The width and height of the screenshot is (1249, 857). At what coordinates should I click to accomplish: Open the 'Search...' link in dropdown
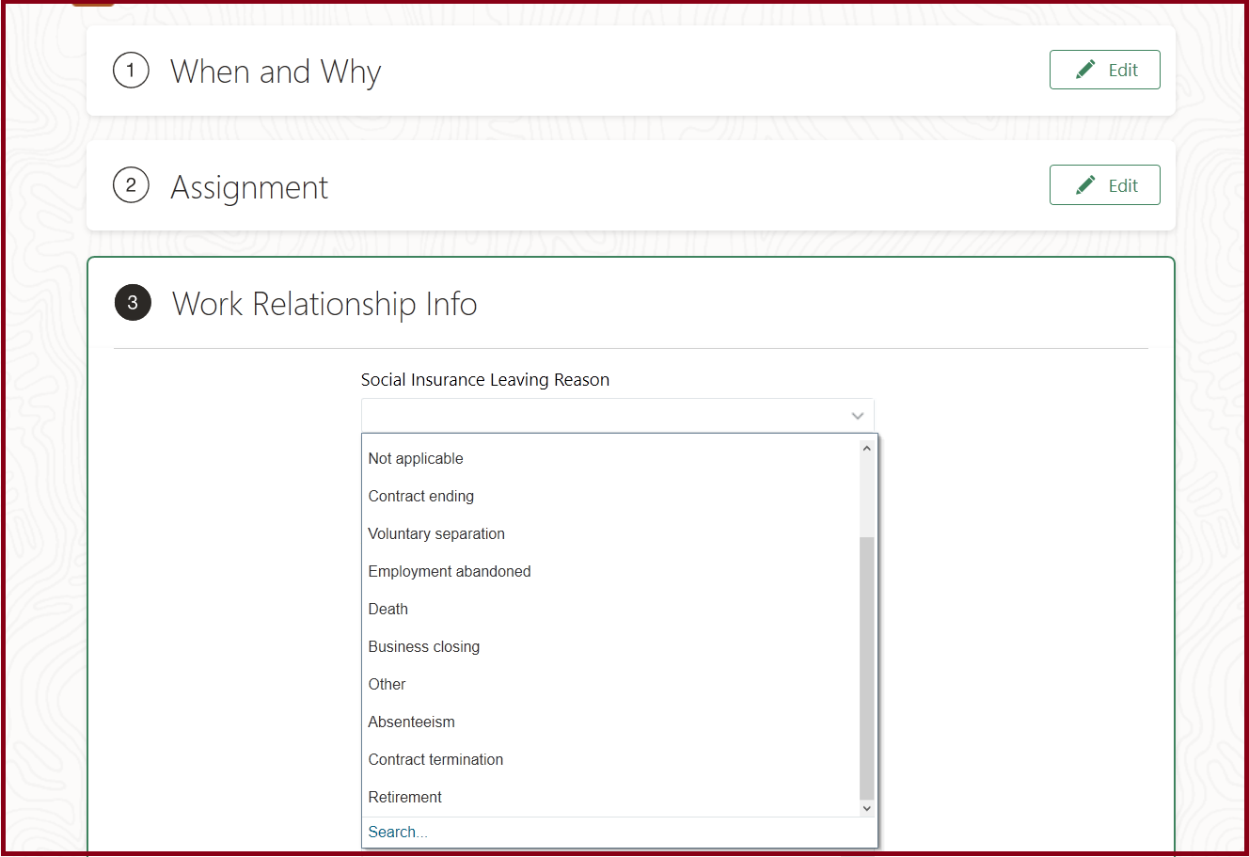tap(398, 833)
